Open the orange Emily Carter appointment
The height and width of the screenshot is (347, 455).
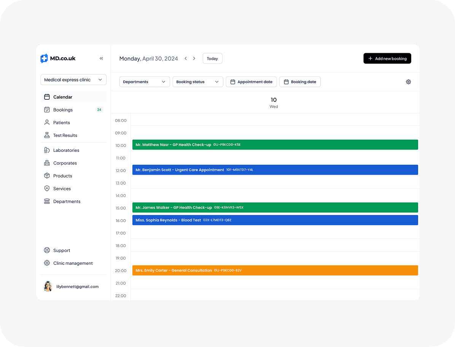[275, 271]
